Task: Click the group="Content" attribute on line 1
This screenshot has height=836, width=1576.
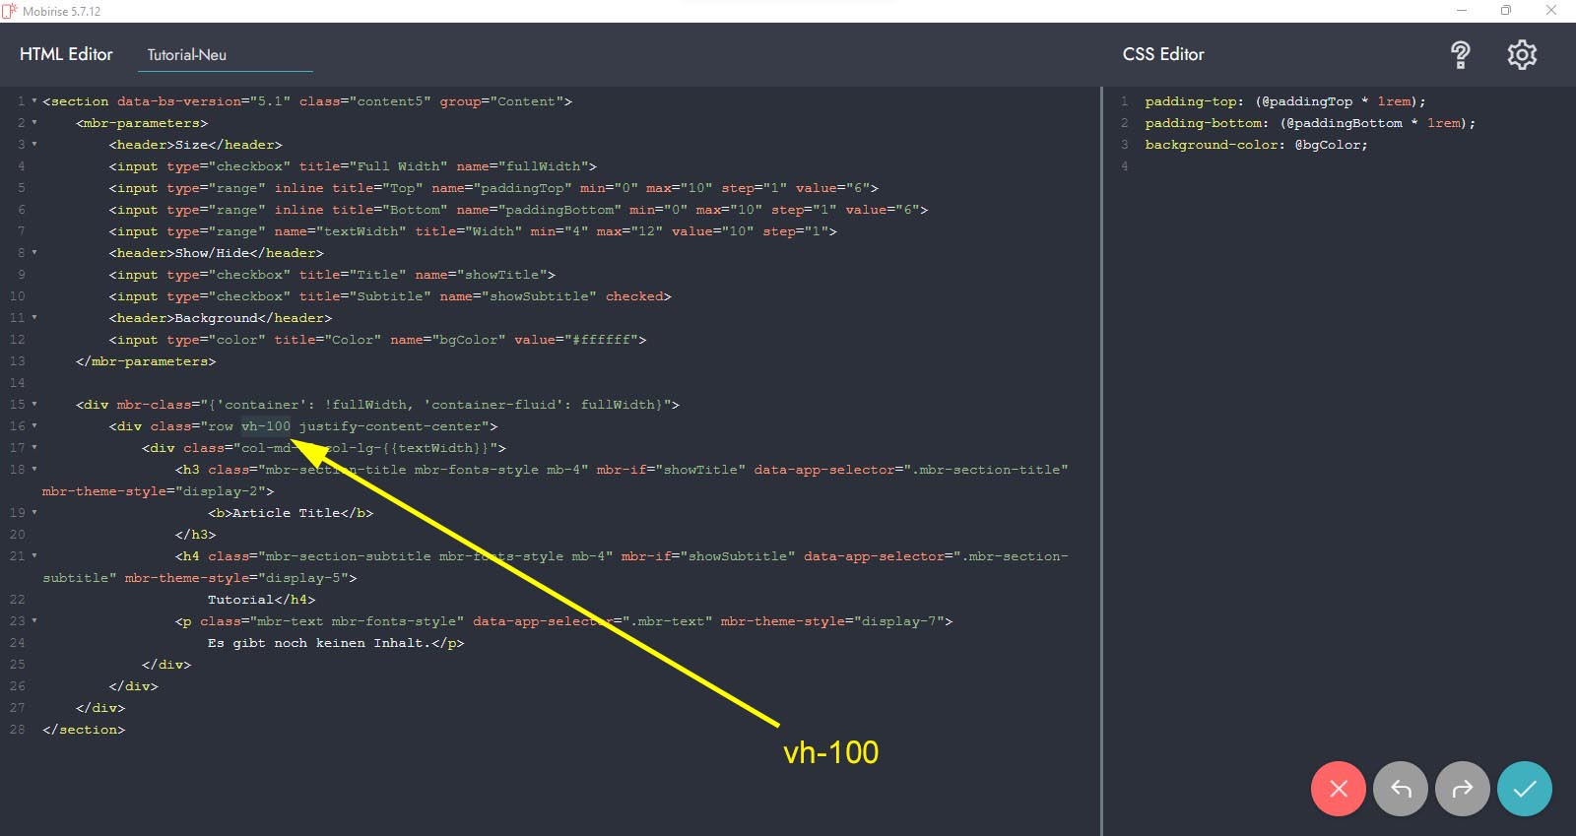Action: 501,101
